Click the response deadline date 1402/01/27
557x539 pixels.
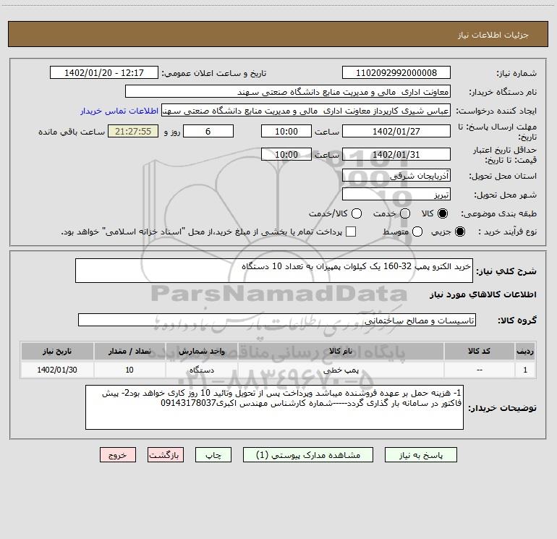tap(396, 132)
